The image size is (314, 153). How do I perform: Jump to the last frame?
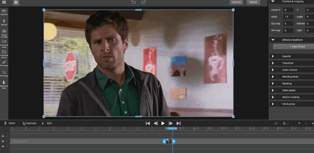click(179, 123)
